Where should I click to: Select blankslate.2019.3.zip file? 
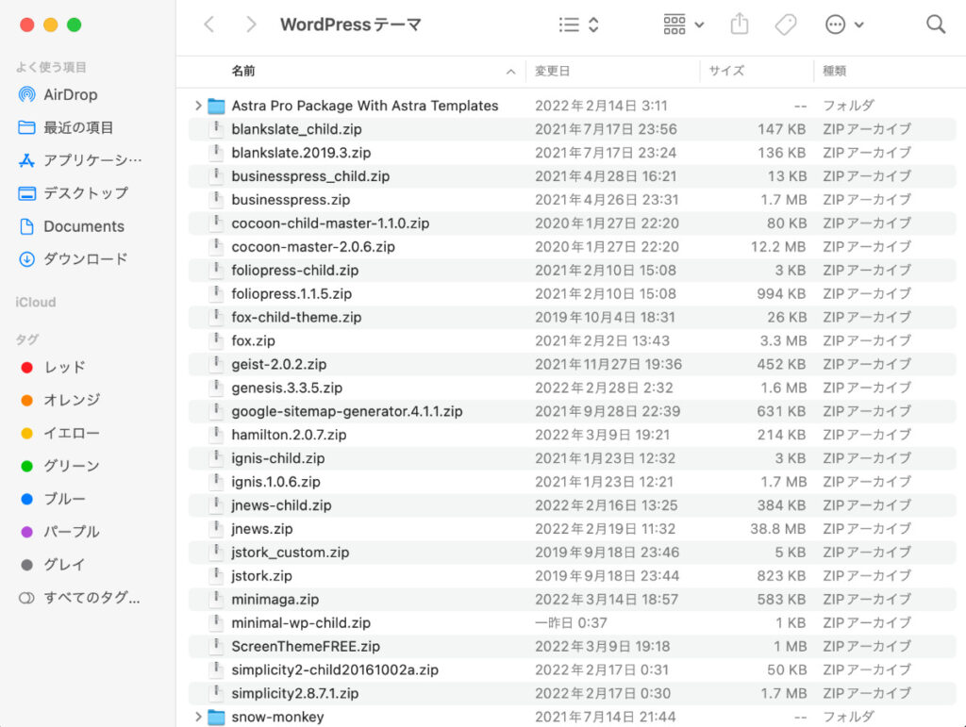pos(573,153)
